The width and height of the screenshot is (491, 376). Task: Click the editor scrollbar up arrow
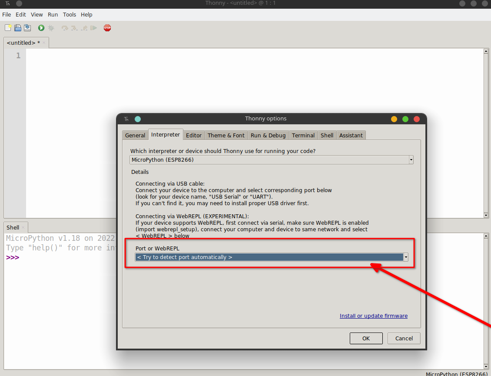click(x=486, y=51)
